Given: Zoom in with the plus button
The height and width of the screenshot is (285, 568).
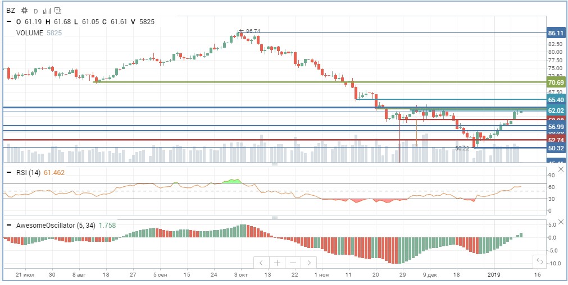Looking at the screenshot, I should 277,263.
